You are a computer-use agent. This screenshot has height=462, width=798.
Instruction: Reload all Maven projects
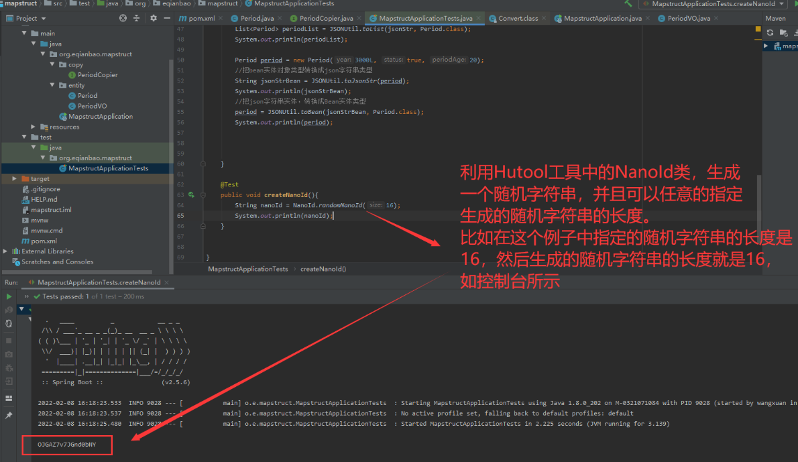(770, 32)
